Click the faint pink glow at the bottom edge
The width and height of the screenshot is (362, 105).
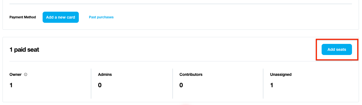click(x=186, y=104)
